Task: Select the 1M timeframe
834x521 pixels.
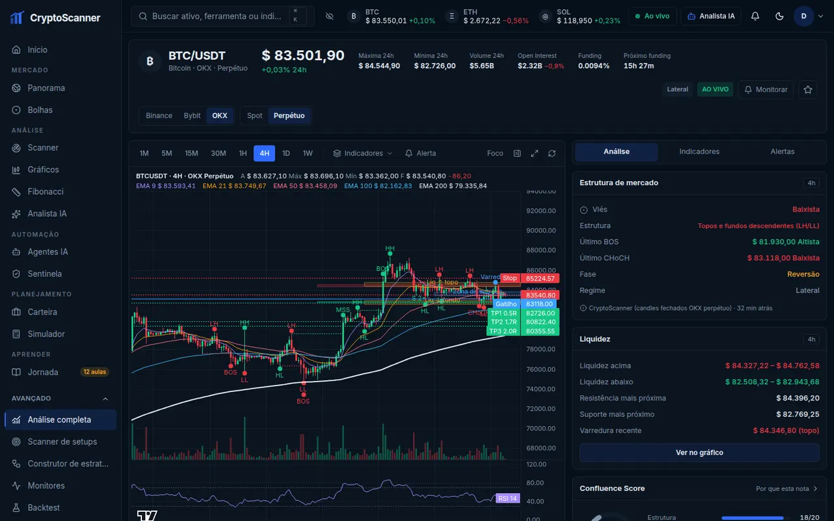Action: 144,153
